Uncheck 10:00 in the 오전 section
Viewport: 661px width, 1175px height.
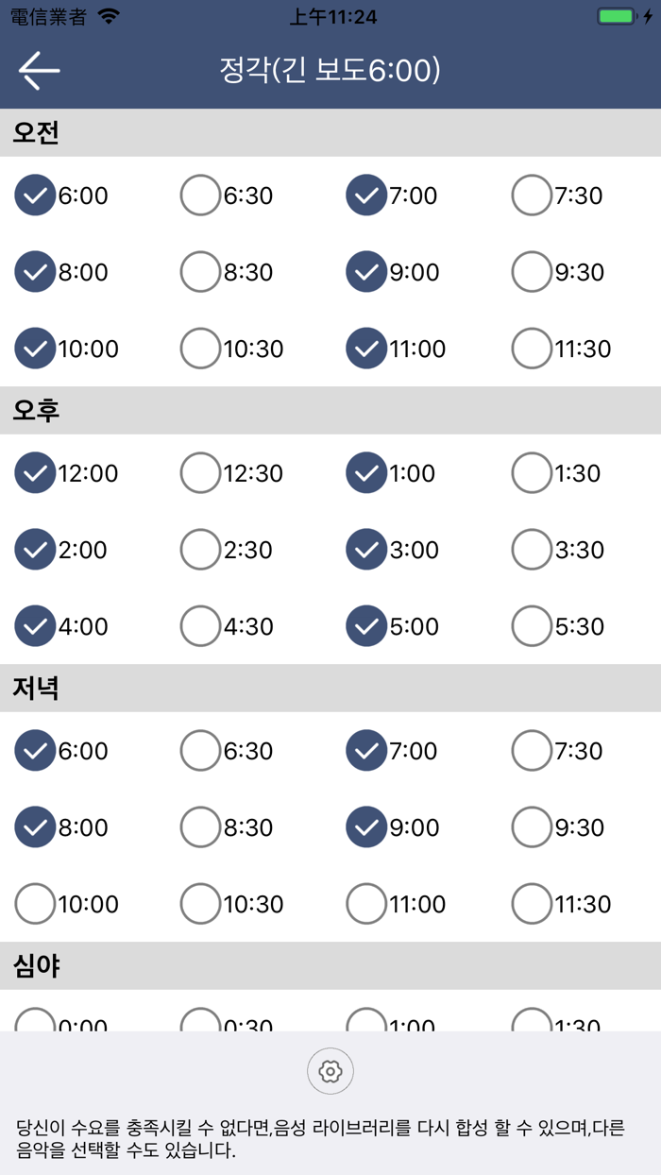click(35, 349)
